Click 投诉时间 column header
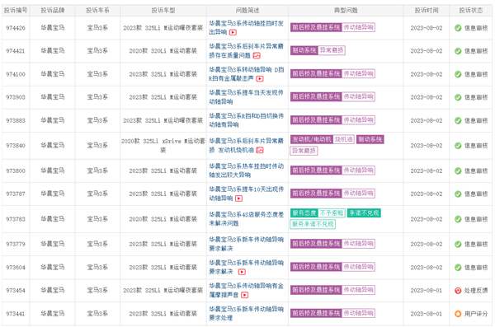Screen dimensions: 495x327 pos(427,11)
